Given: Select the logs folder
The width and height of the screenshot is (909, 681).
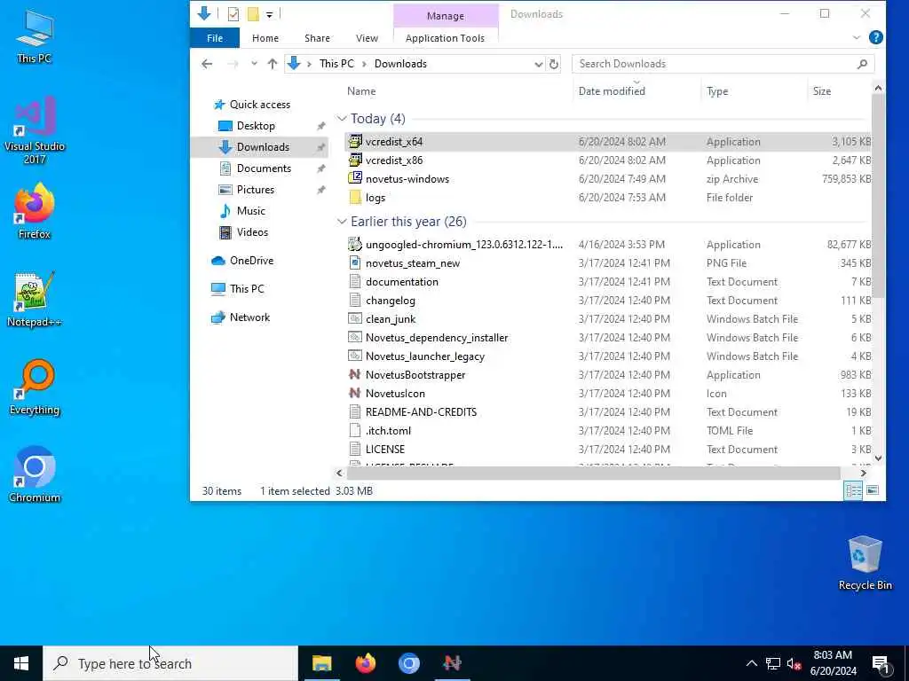Looking at the screenshot, I should (x=375, y=198).
